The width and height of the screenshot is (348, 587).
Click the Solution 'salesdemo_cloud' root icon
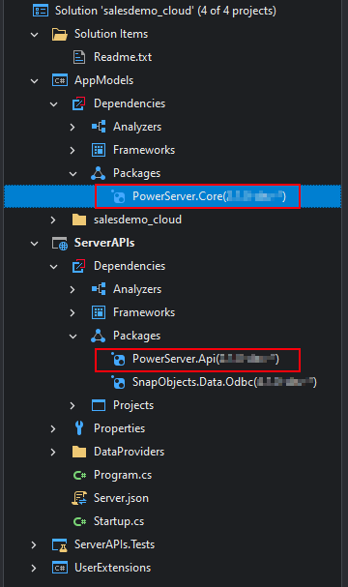(41, 11)
